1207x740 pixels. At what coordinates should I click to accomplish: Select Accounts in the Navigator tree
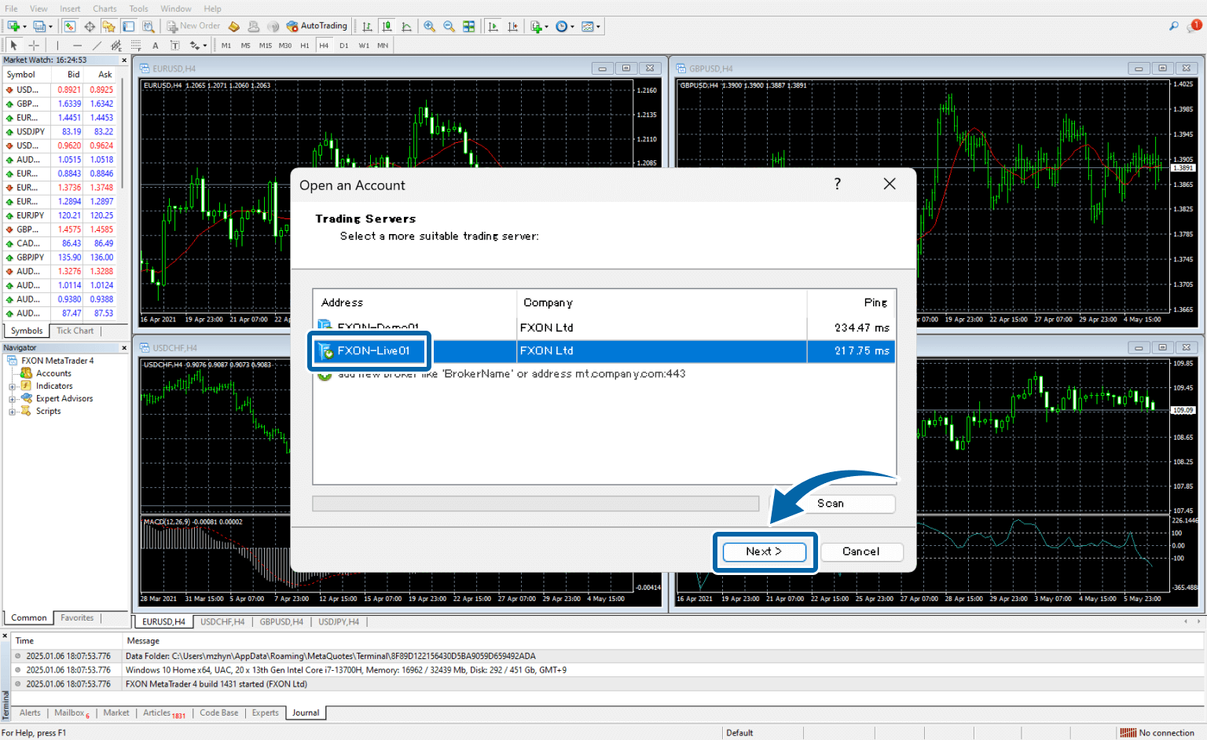(53, 374)
